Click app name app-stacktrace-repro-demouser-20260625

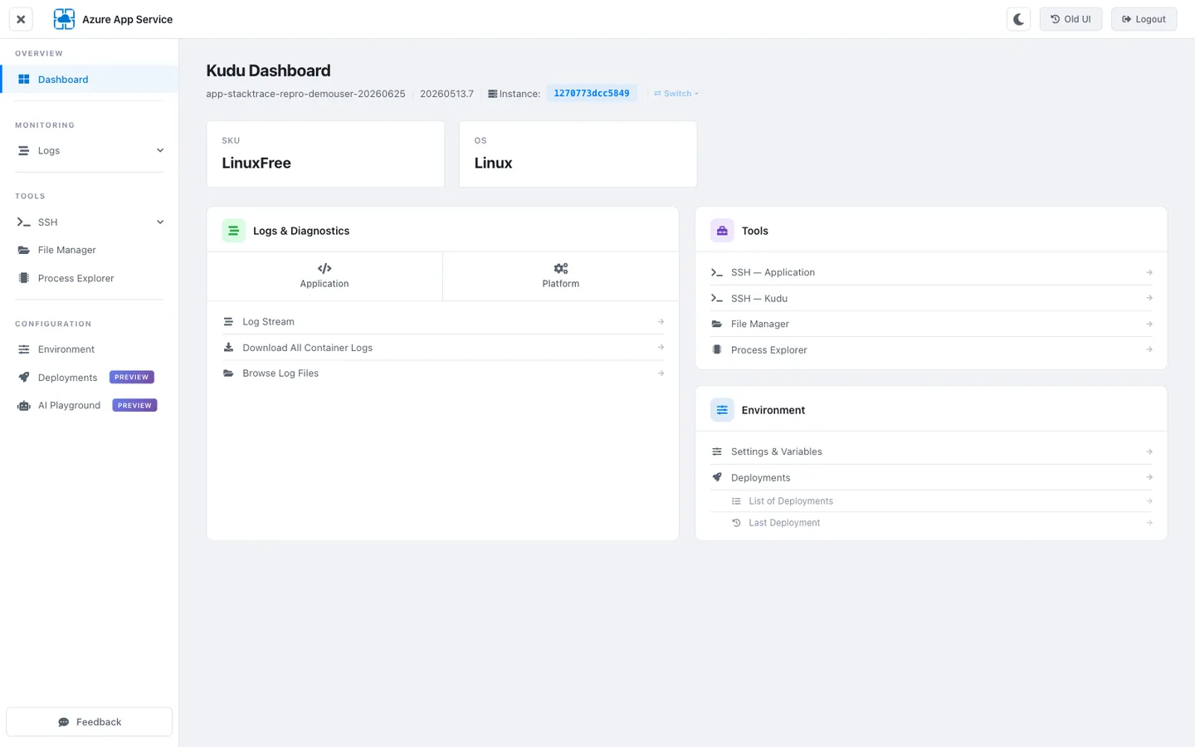pos(305,94)
